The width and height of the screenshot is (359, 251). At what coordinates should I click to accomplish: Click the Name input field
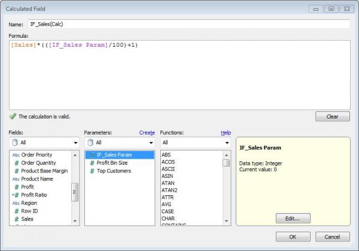pos(188,24)
